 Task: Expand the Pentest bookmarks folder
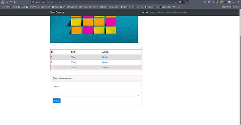pos(94,7)
